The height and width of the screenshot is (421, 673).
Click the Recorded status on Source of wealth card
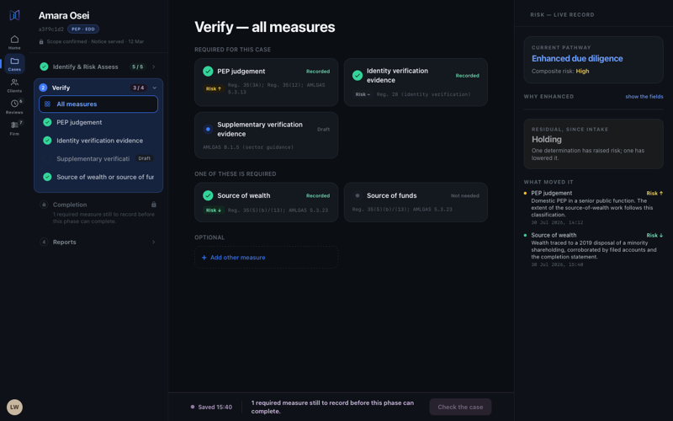(318, 195)
